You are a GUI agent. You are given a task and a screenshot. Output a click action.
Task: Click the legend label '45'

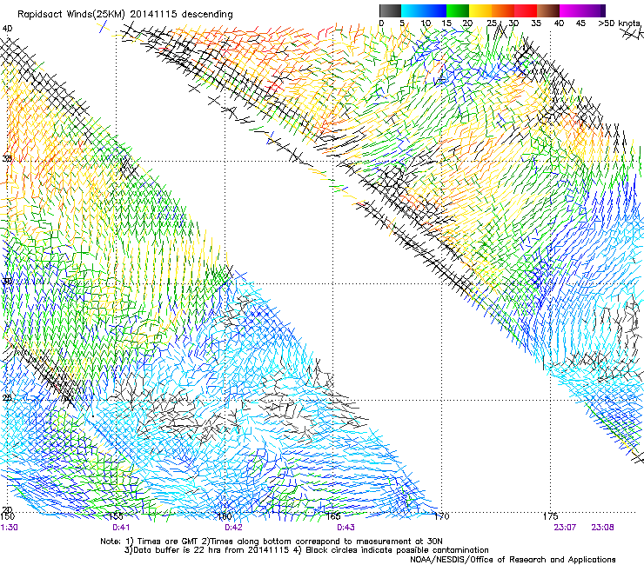(x=580, y=23)
